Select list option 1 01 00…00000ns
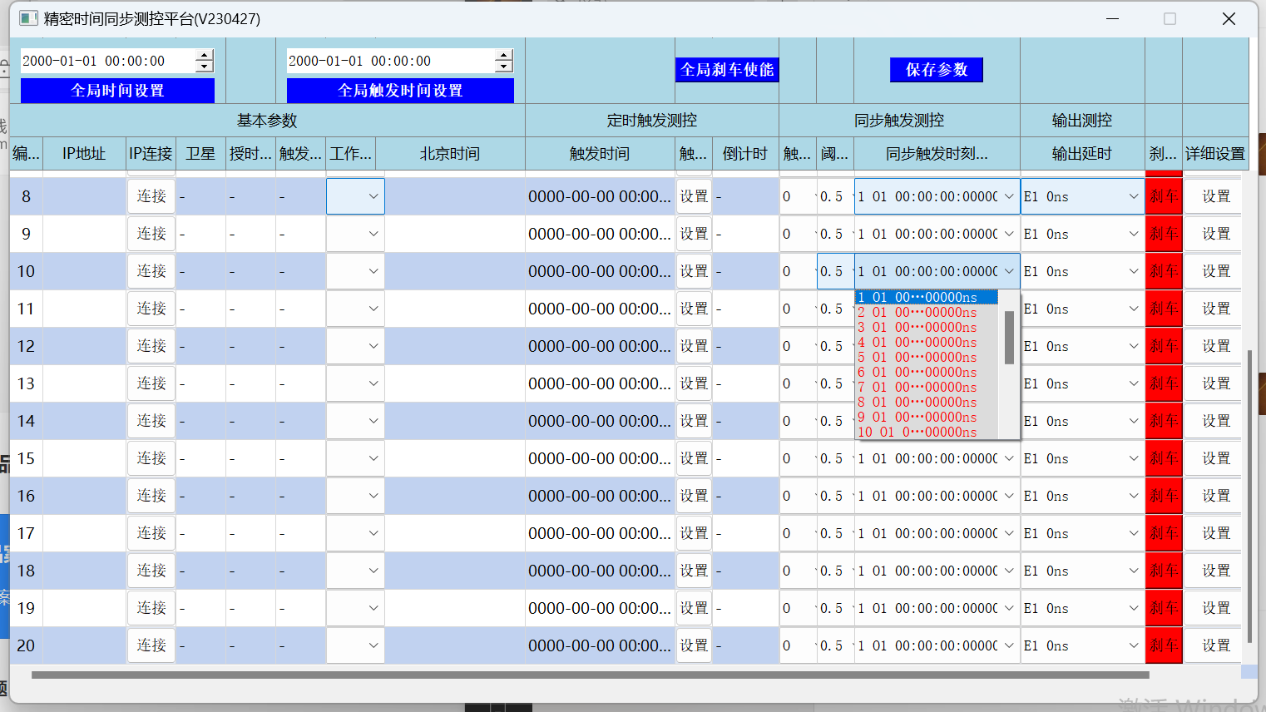Screen dimensions: 1266x712 pos(927,297)
